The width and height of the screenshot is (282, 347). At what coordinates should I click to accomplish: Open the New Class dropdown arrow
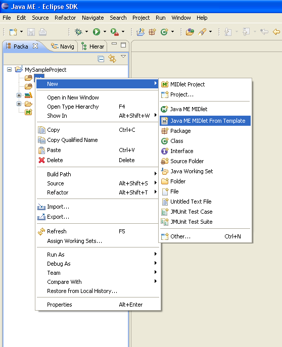tap(172, 32)
